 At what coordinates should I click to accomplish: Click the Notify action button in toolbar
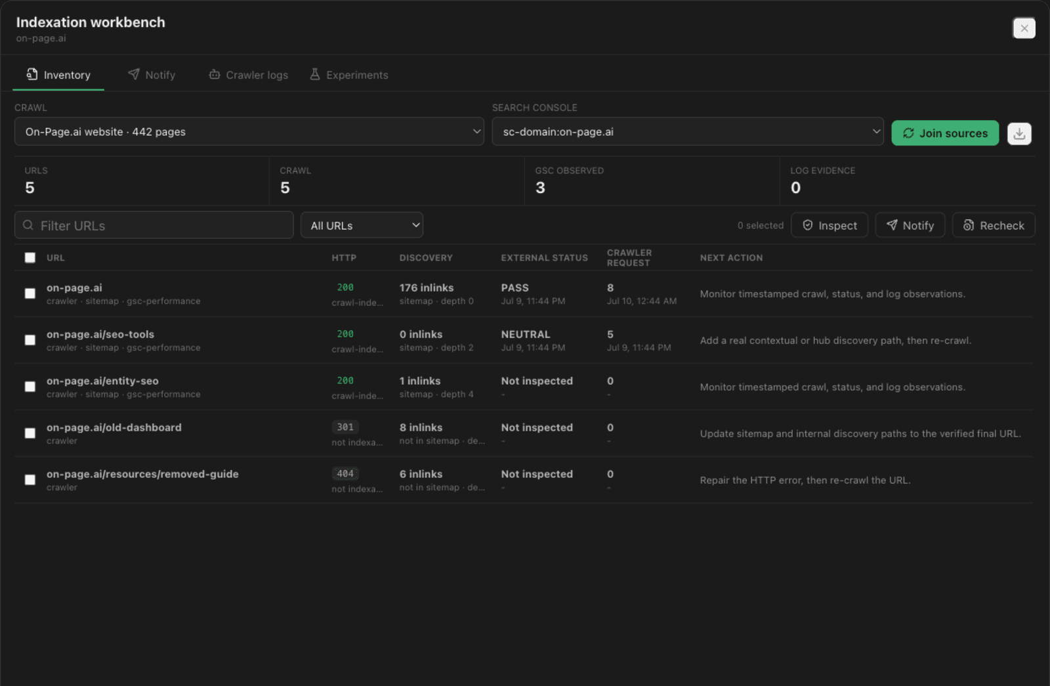point(910,225)
